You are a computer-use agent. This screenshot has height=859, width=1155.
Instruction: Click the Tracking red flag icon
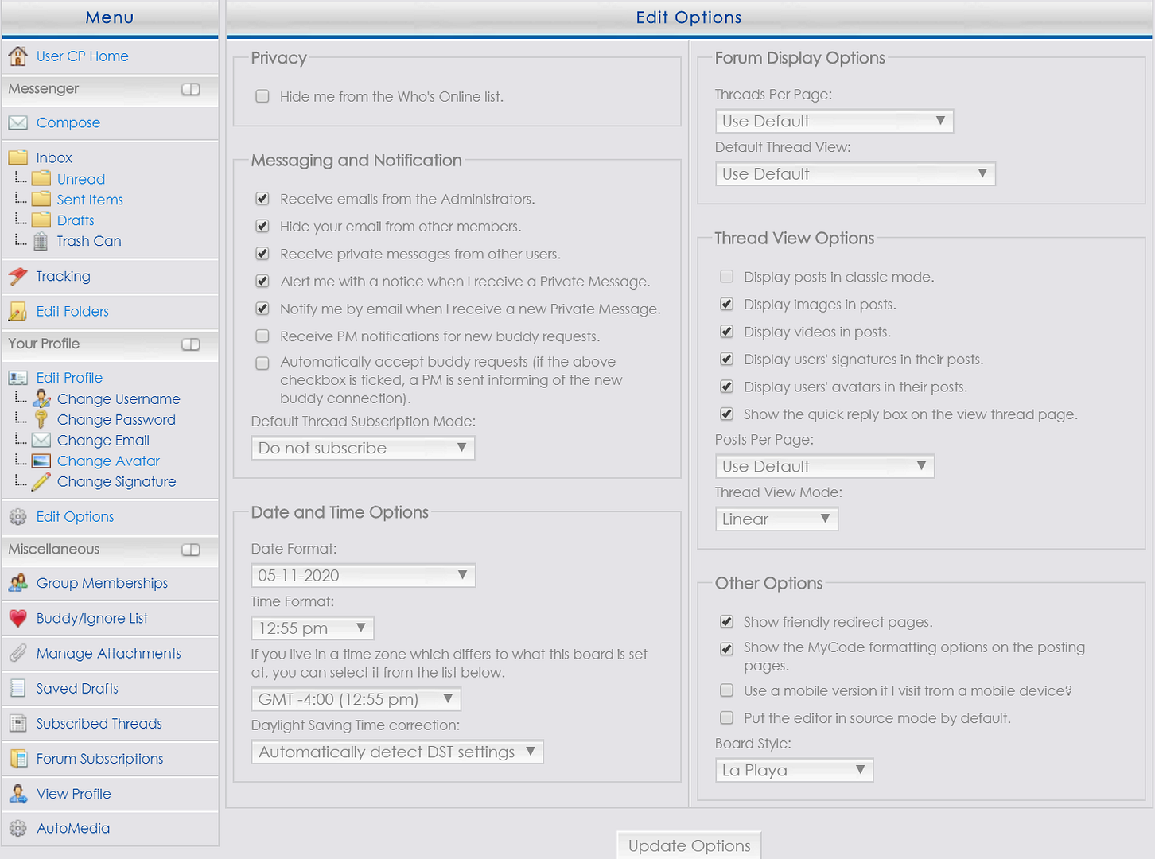pos(17,276)
